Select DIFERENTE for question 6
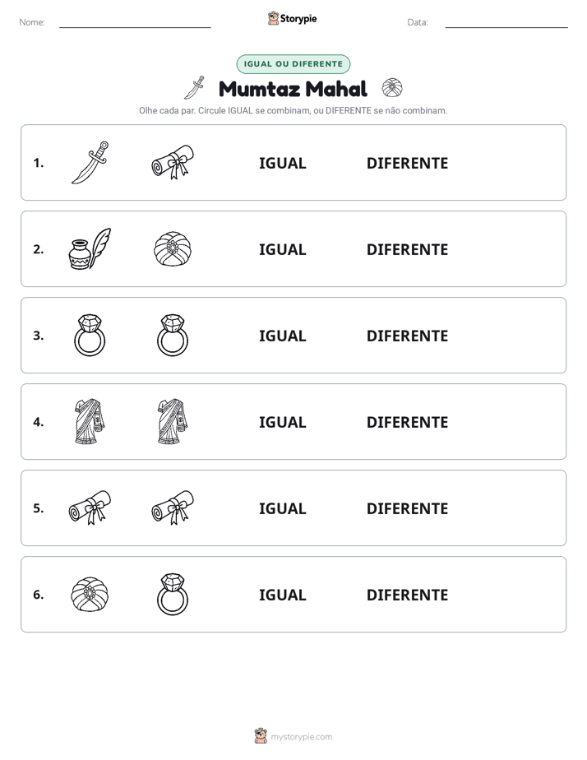The height and width of the screenshot is (760, 587). point(407,594)
